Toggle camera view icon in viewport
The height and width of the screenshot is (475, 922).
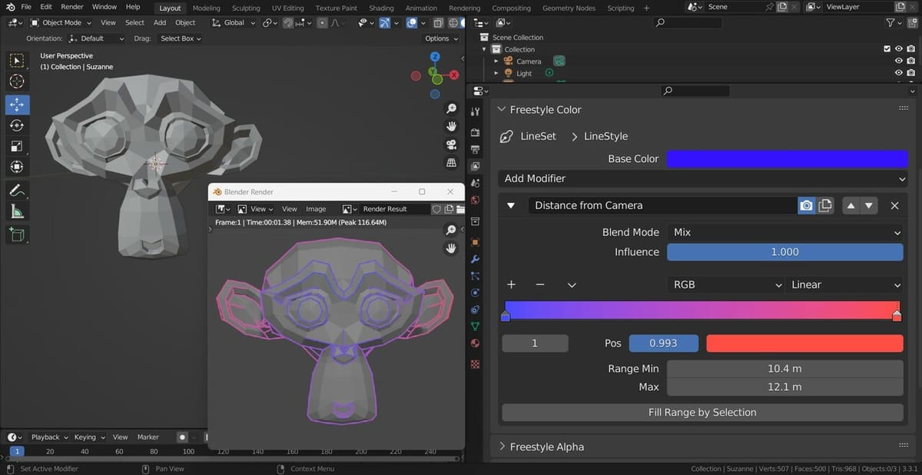tap(452, 144)
